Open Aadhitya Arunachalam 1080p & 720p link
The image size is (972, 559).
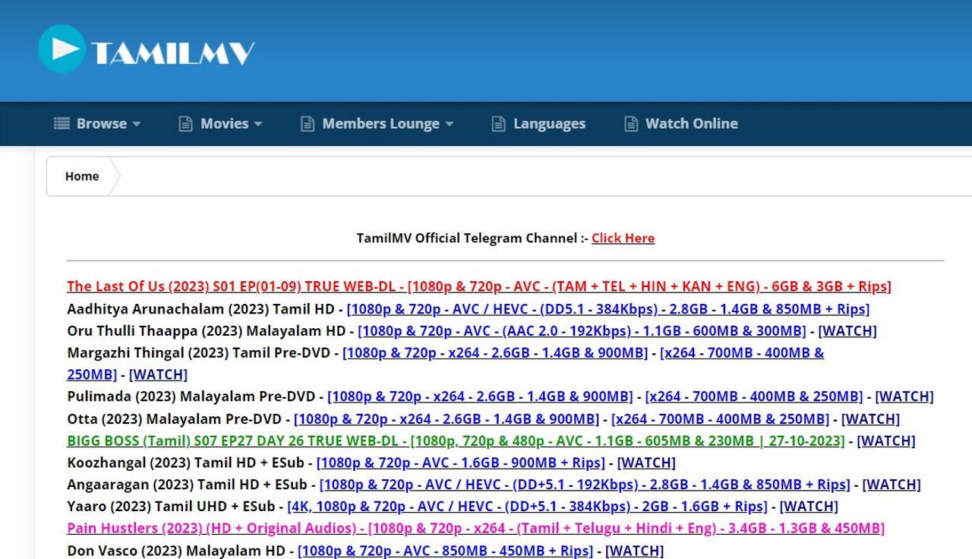[x=608, y=309]
